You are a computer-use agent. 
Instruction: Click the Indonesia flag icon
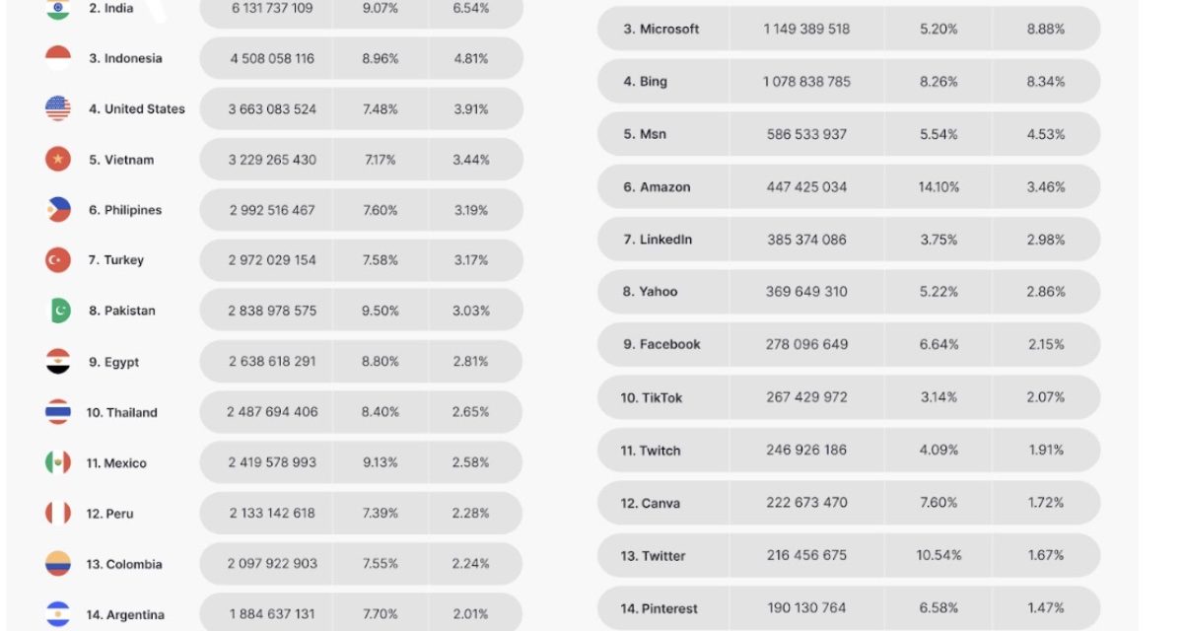tap(58, 58)
